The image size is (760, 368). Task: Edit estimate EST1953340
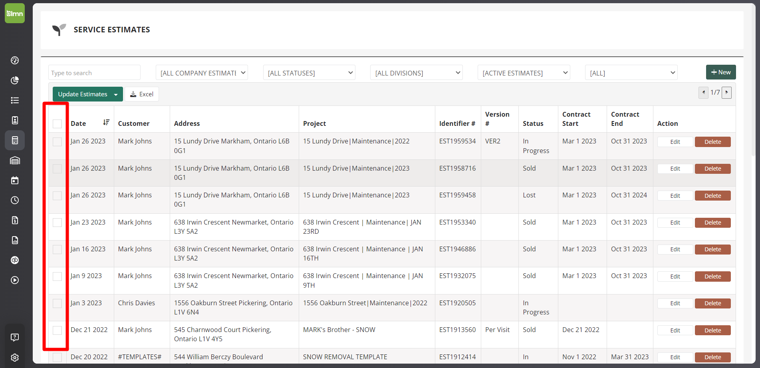pyautogui.click(x=675, y=223)
